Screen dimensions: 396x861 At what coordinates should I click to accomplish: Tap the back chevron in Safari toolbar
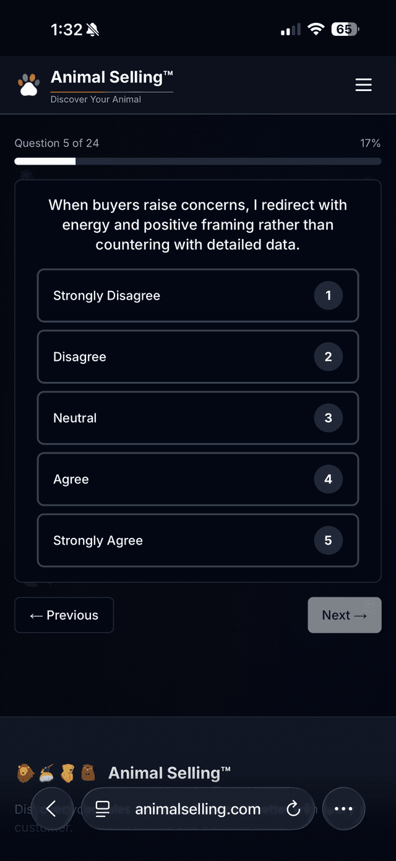coord(52,808)
